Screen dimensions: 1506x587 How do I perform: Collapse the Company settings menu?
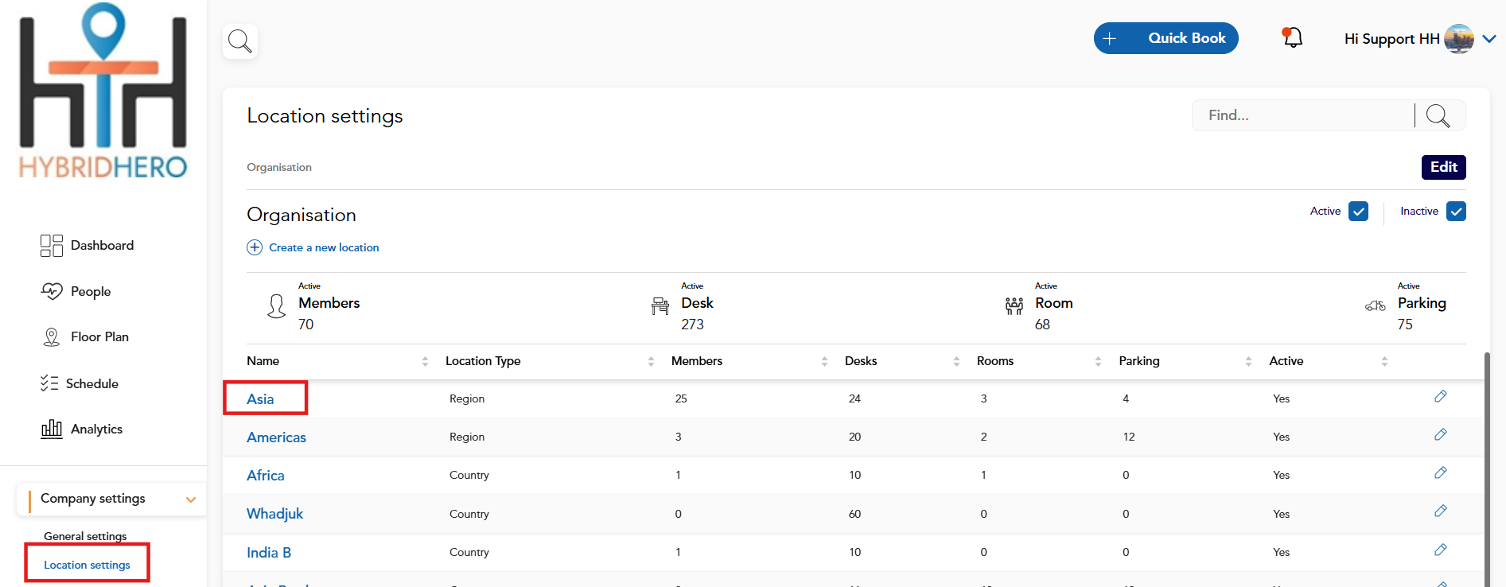(x=190, y=500)
